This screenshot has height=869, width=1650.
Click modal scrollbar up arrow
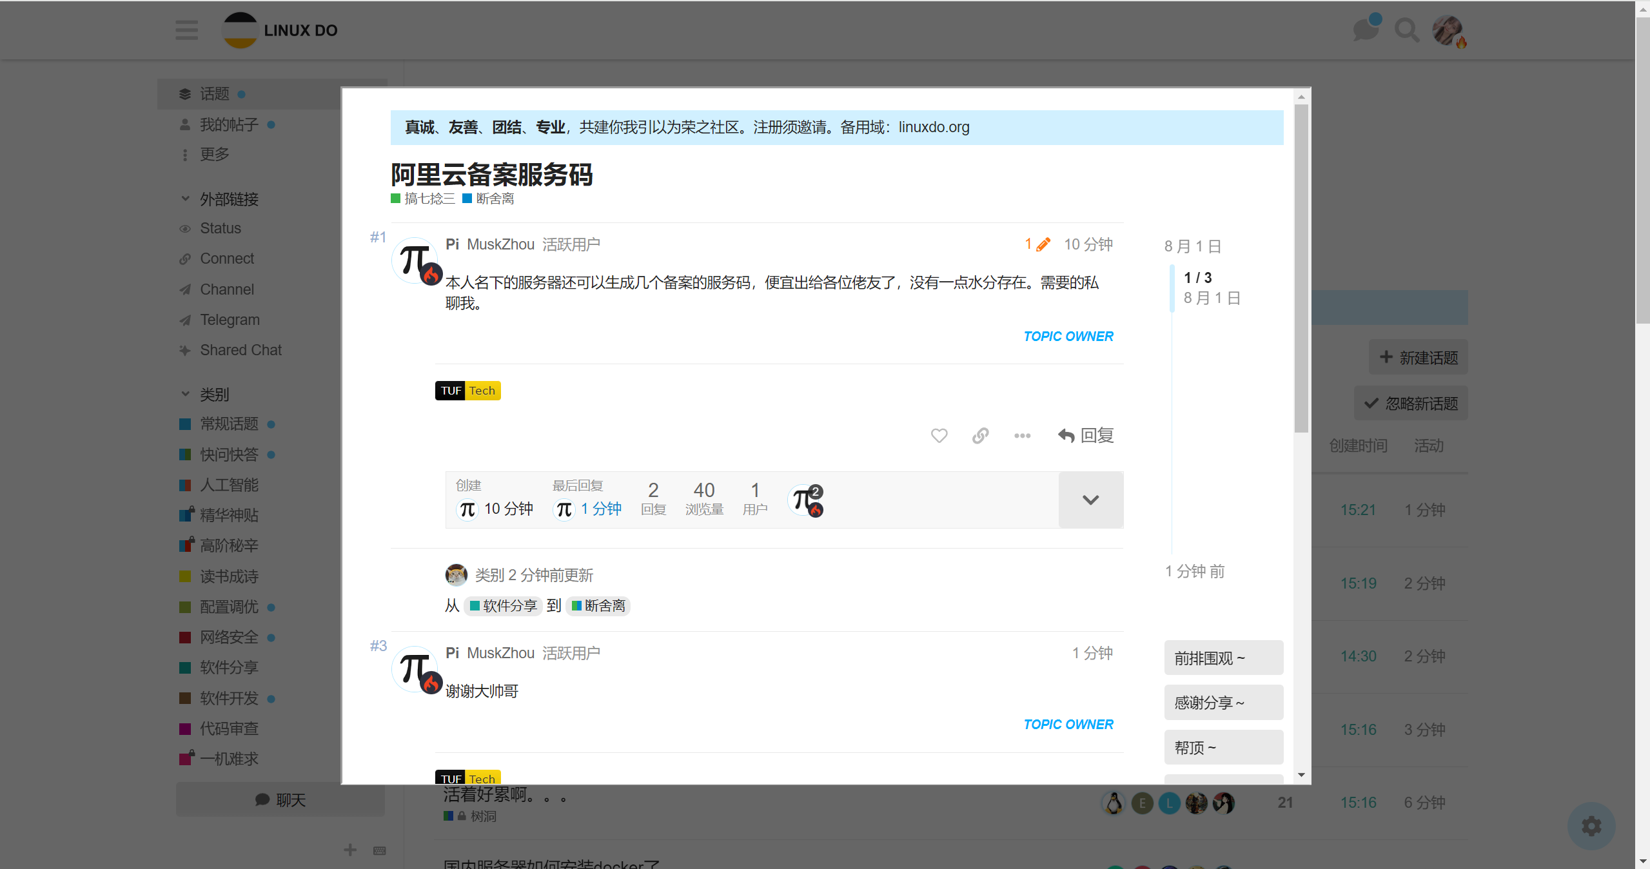pos(1301,97)
